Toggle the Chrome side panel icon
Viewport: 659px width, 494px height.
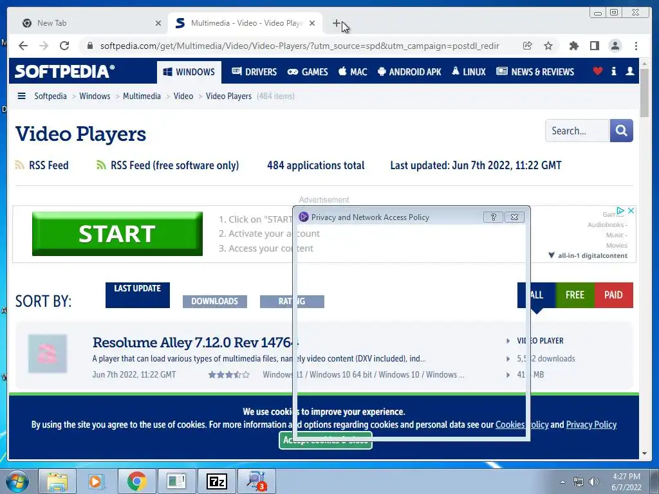594,46
